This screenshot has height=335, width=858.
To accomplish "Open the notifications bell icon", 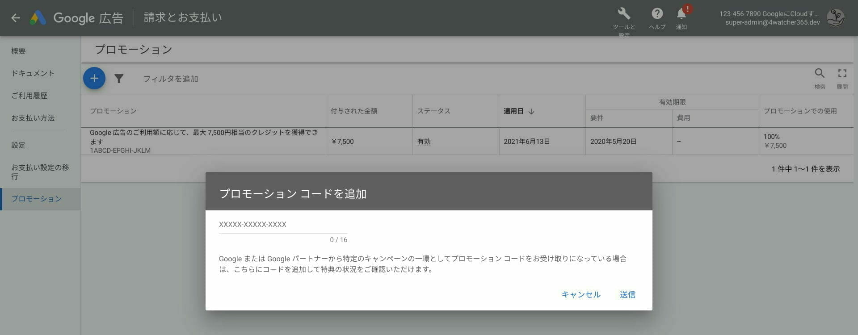I will coord(681,14).
